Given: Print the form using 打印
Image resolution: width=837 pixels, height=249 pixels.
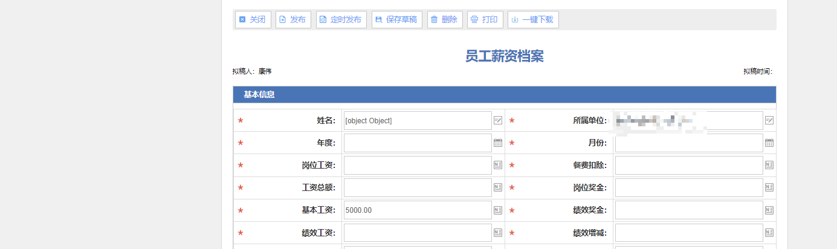Looking at the screenshot, I should coord(485,19).
